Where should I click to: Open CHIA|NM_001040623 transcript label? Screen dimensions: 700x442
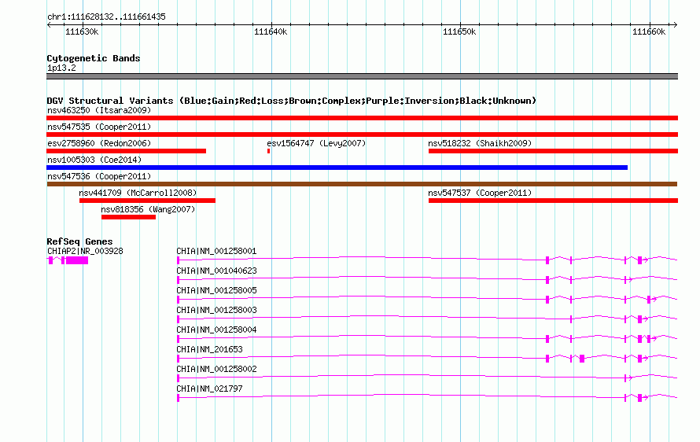[216, 271]
